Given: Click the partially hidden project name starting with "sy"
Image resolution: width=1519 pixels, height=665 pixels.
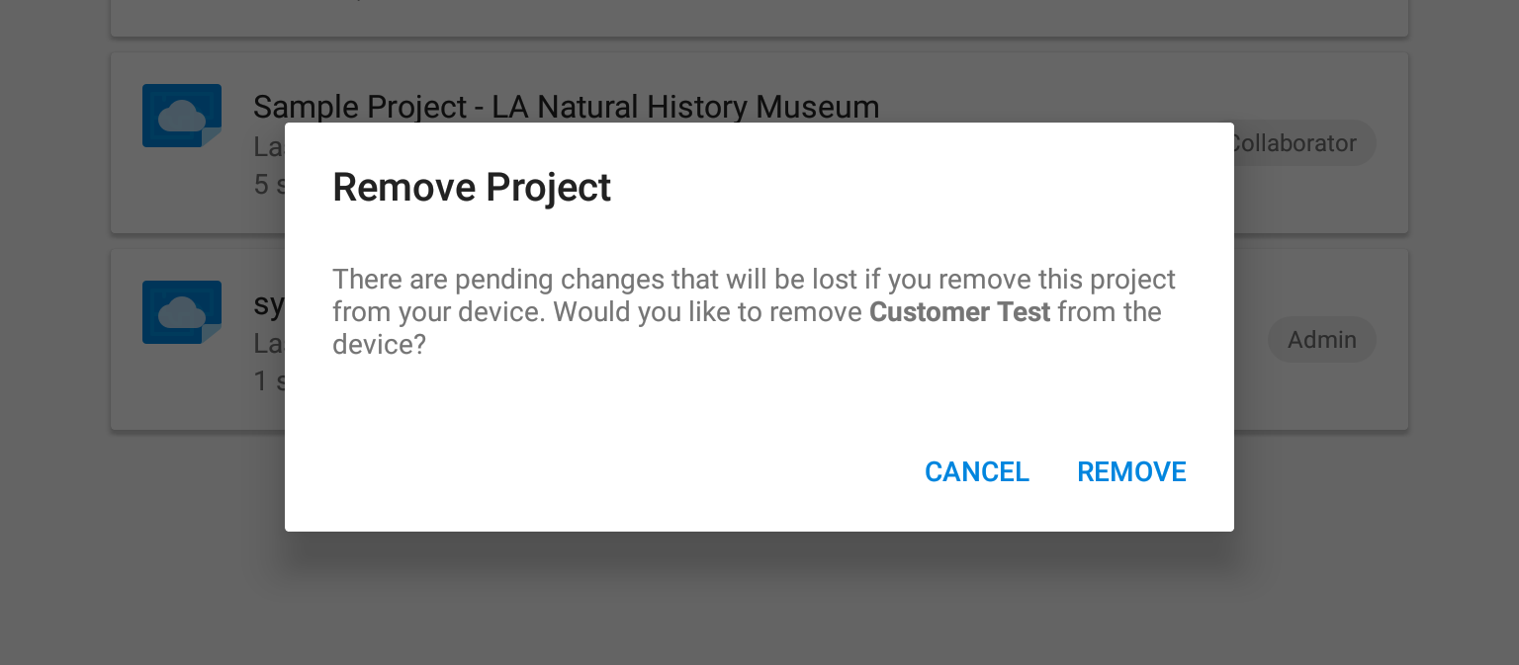Looking at the screenshot, I should tap(269, 304).
